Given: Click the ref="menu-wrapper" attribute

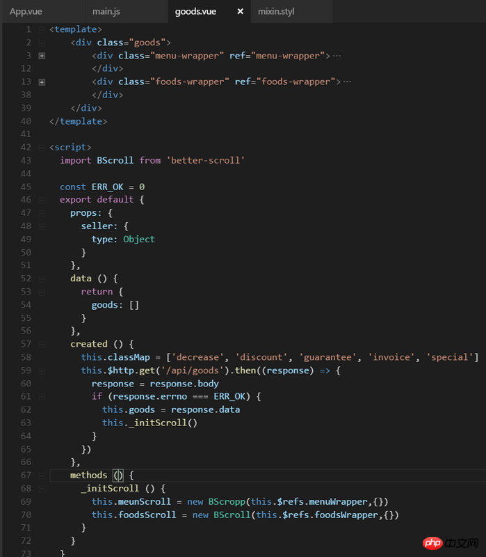Looking at the screenshot, I should tap(277, 56).
